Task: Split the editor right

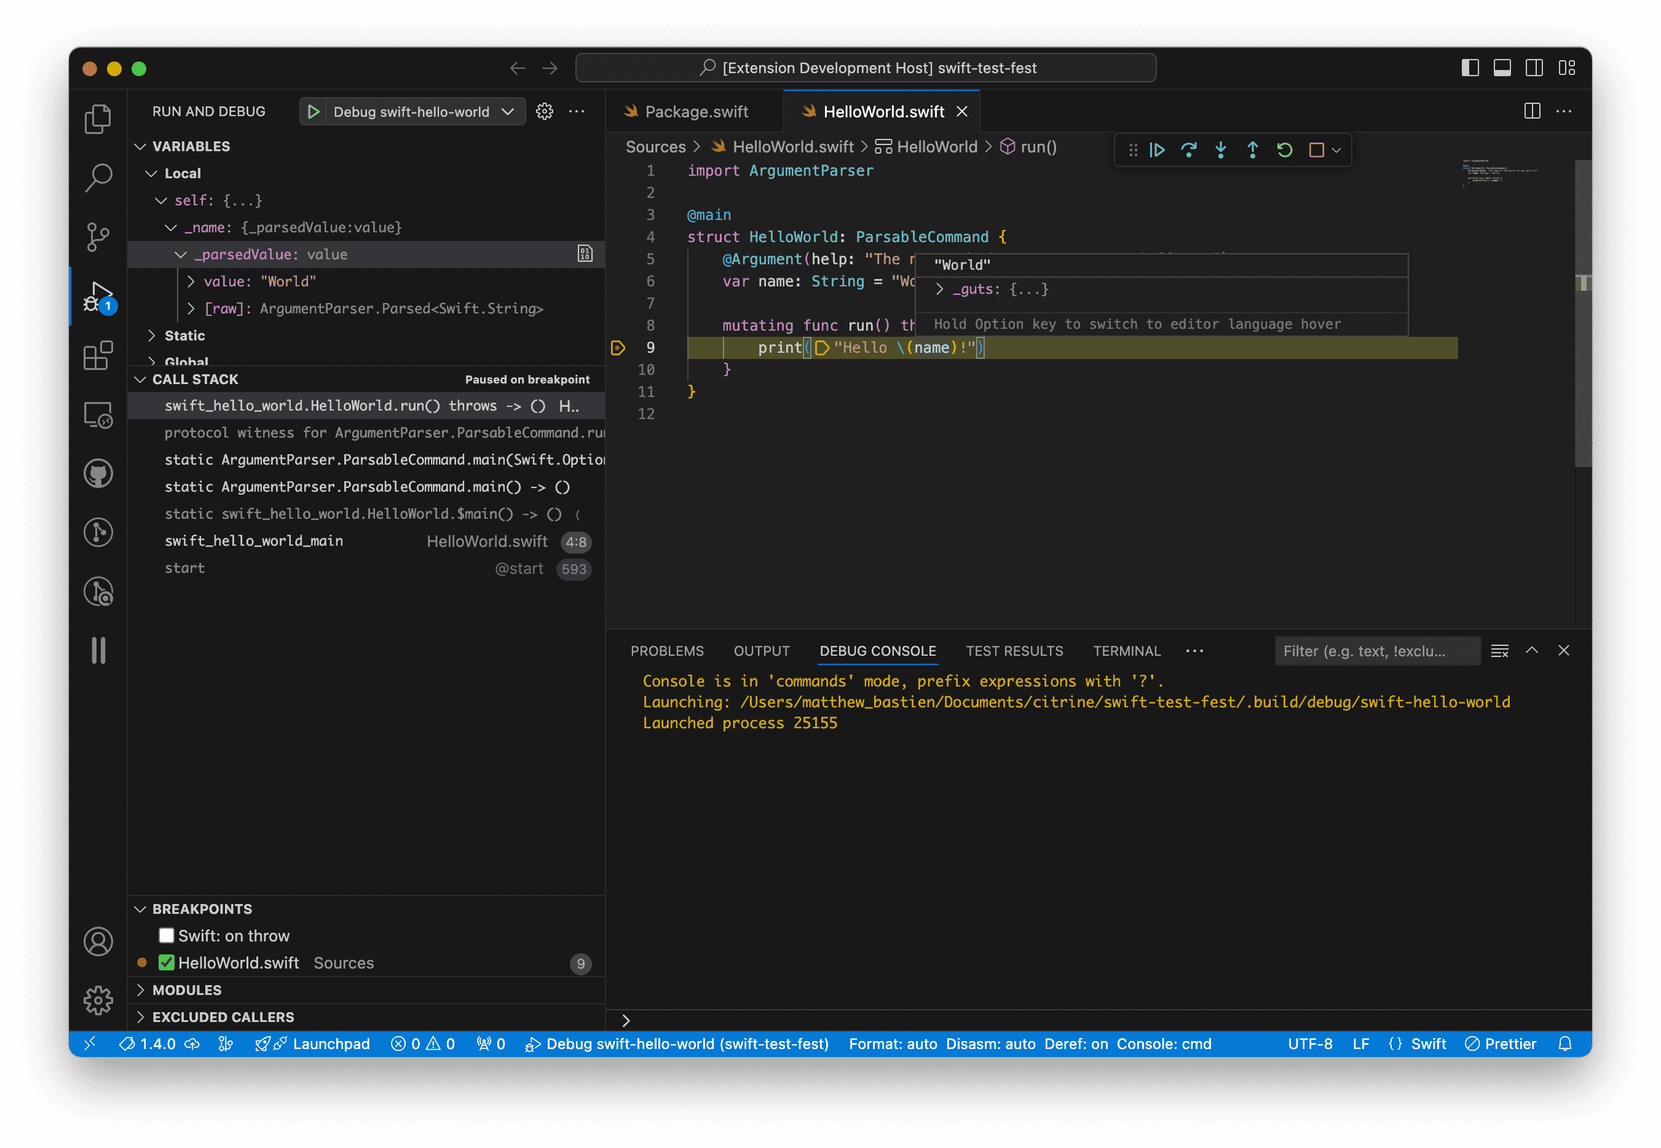Action: tap(1531, 111)
